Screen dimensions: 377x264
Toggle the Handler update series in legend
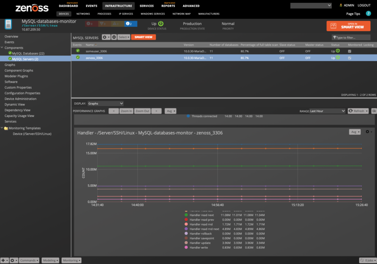197,243
